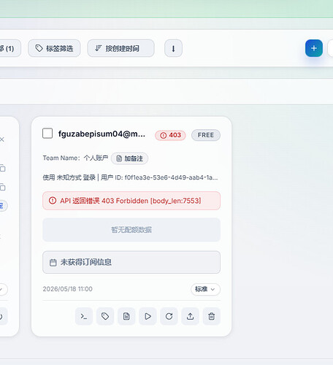Screen dimensions: 333x365
Task: Click the 未获得订阅信息 subscription box
Action: pos(131,262)
